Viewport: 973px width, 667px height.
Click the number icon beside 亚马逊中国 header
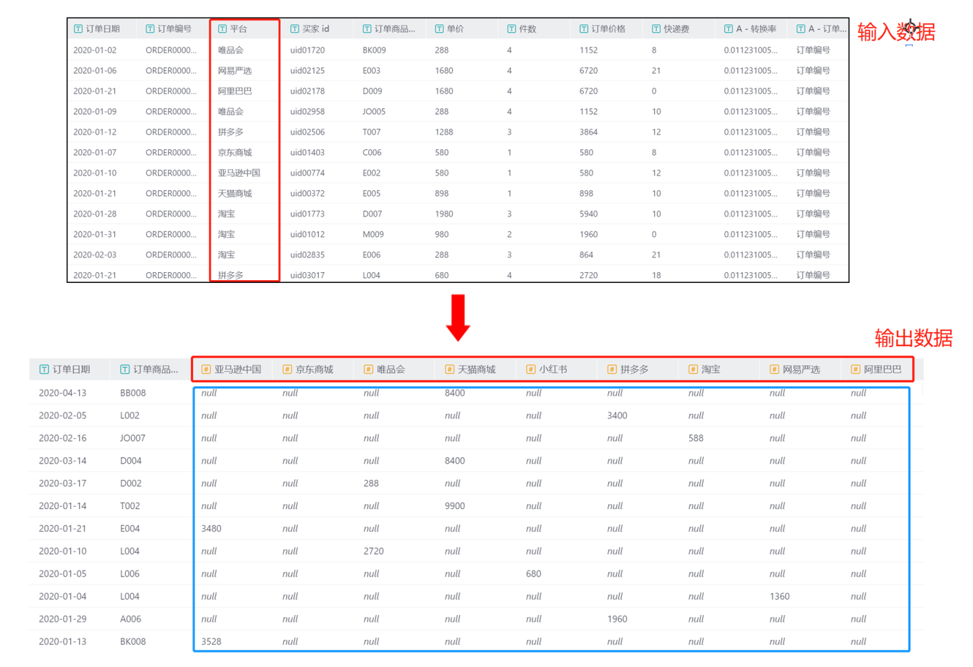point(206,369)
